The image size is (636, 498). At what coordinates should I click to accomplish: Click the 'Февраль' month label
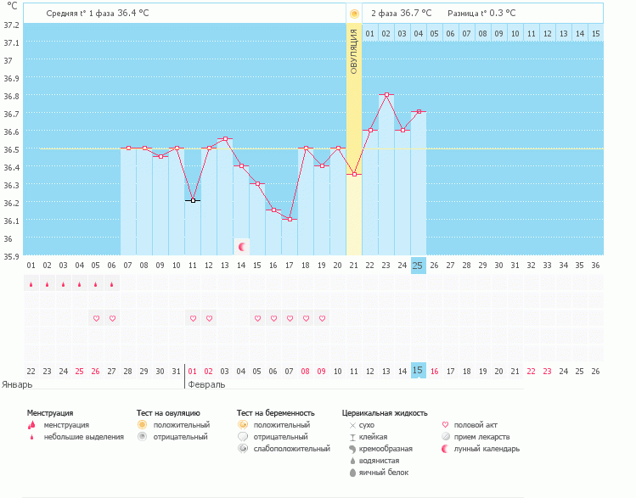206,384
